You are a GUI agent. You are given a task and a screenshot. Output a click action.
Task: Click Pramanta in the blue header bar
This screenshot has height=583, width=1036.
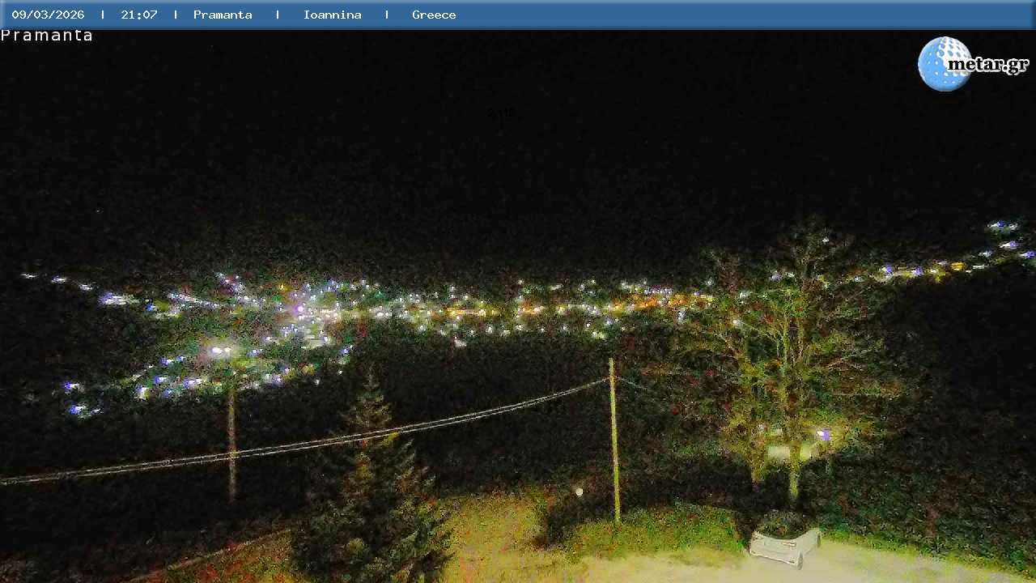(223, 15)
